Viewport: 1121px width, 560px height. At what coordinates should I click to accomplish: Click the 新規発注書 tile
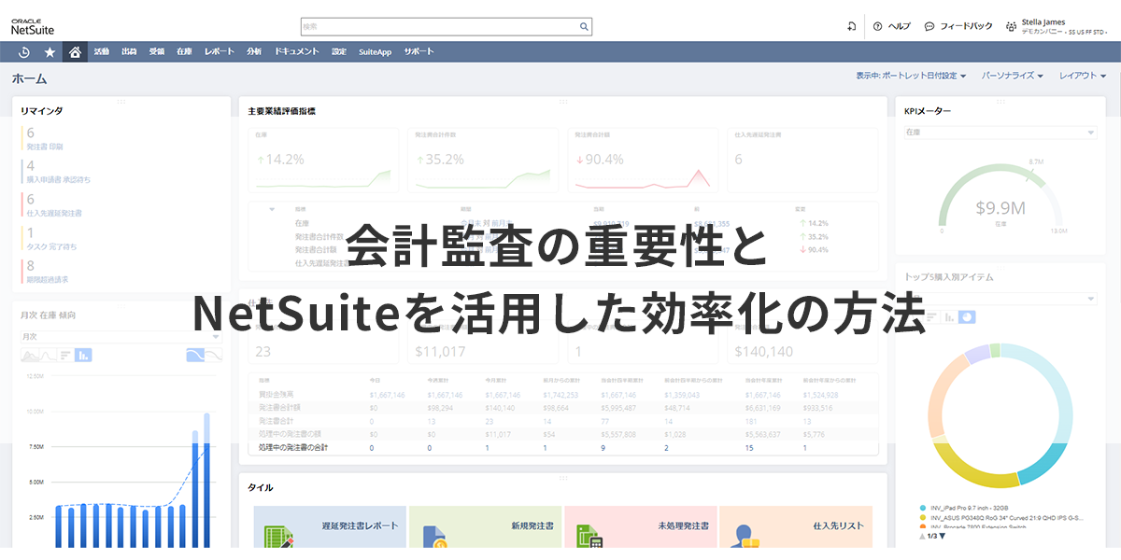coord(485,526)
